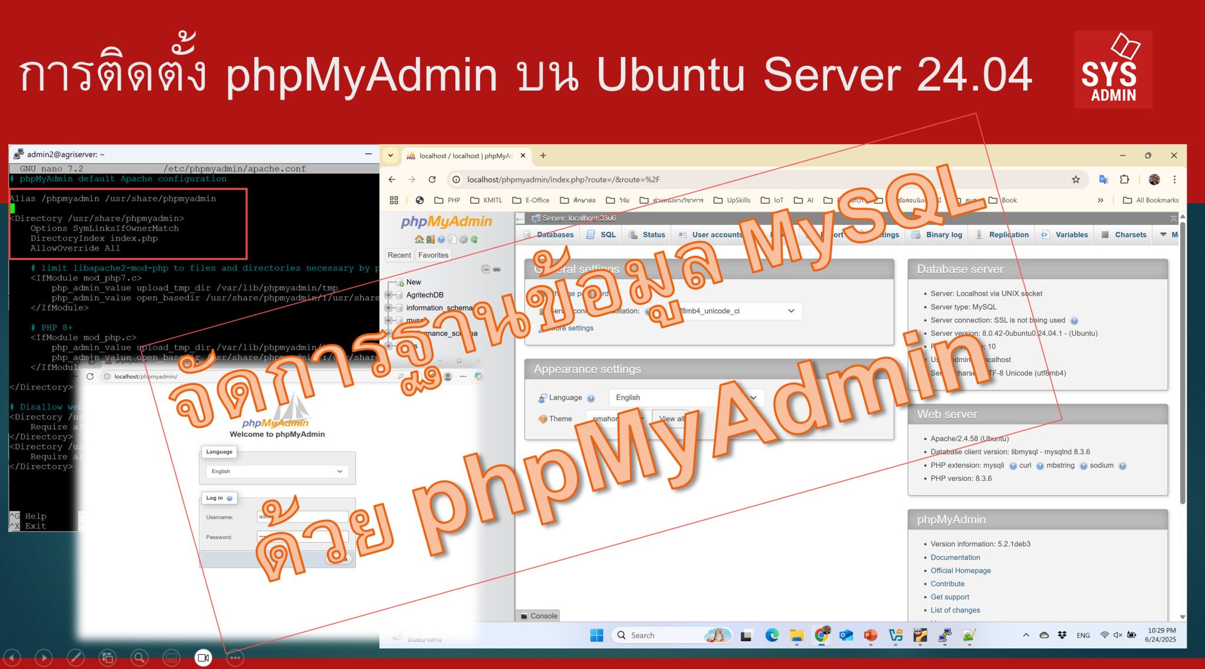Refresh the navigation panel with green reload icon

(x=474, y=240)
